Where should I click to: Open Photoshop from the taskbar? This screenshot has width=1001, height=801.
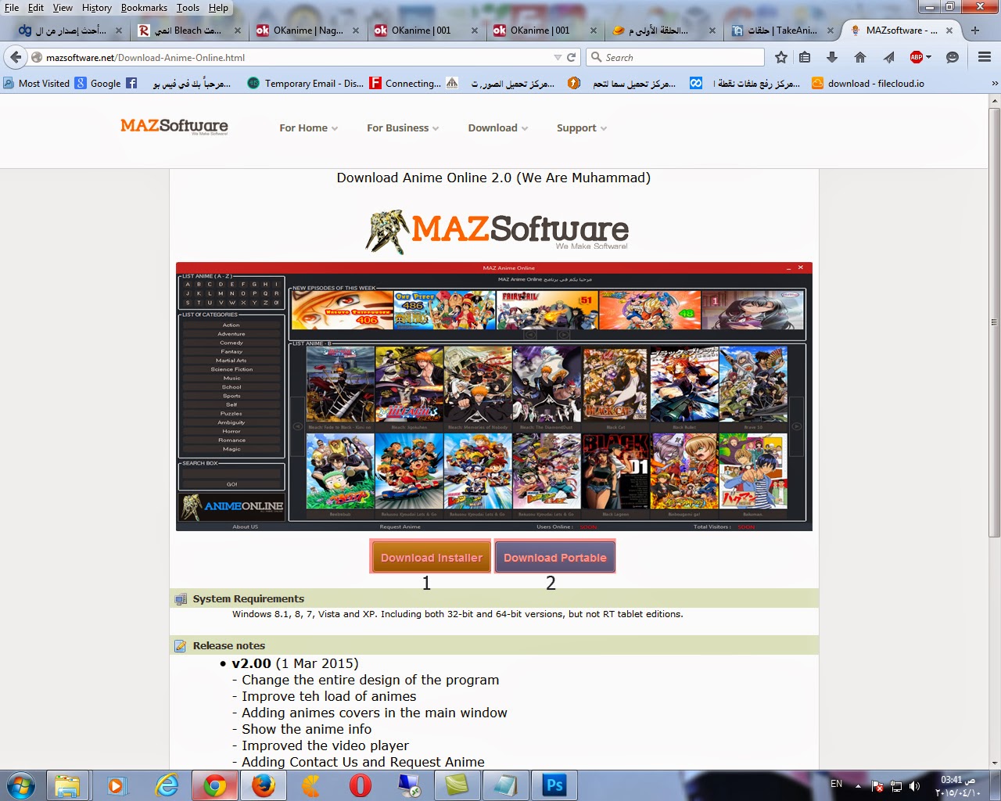point(554,785)
